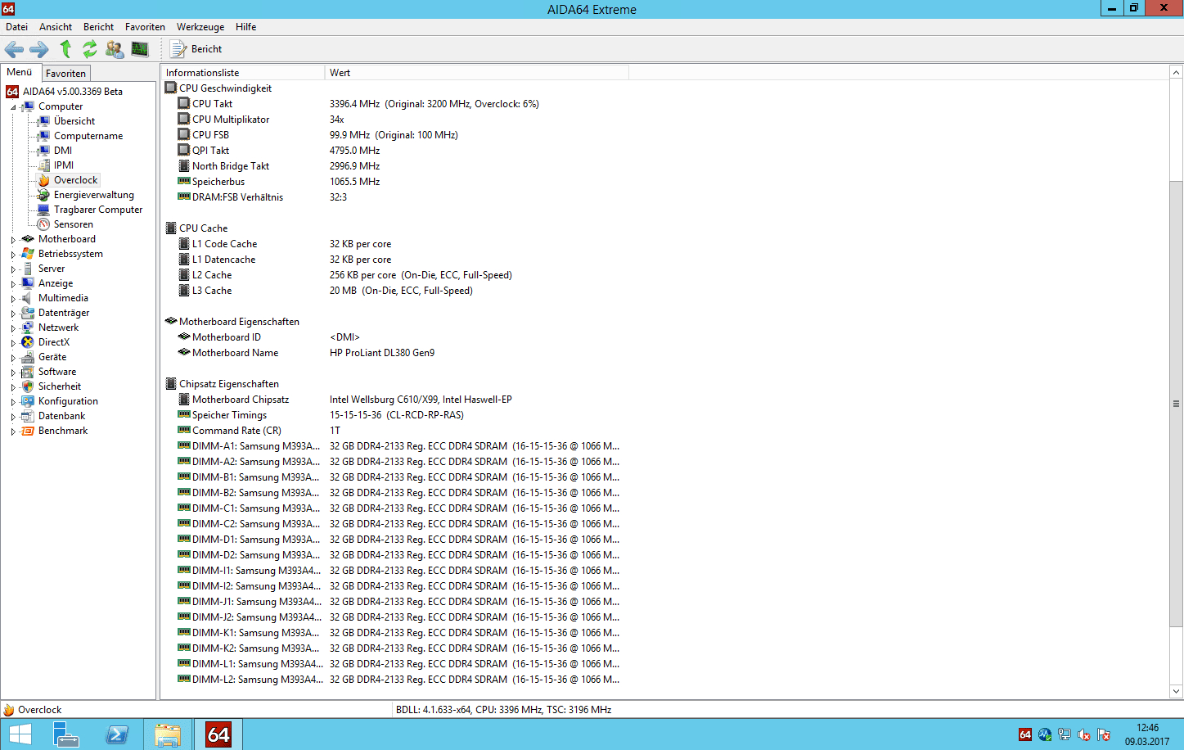Open the Favoriten menu in menu bar
Screen dimensions: 1184x750
tap(145, 27)
